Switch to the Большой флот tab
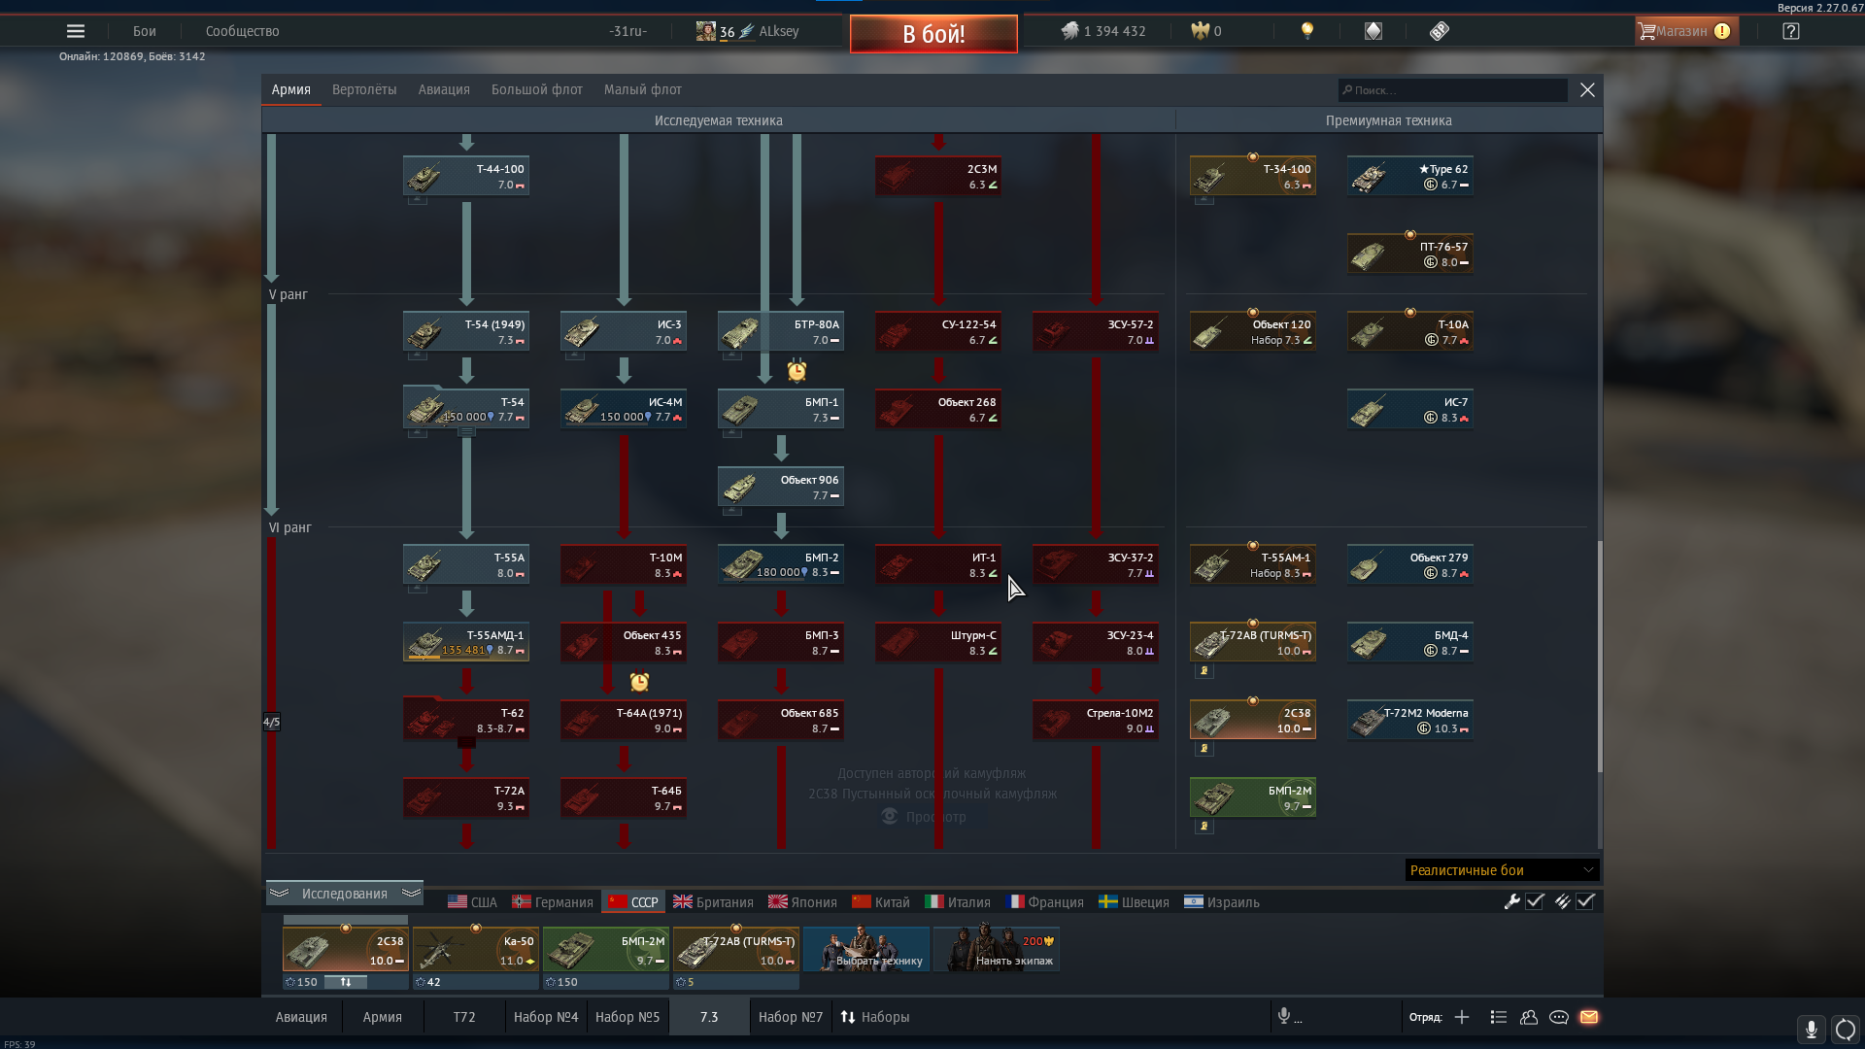 [537, 89]
